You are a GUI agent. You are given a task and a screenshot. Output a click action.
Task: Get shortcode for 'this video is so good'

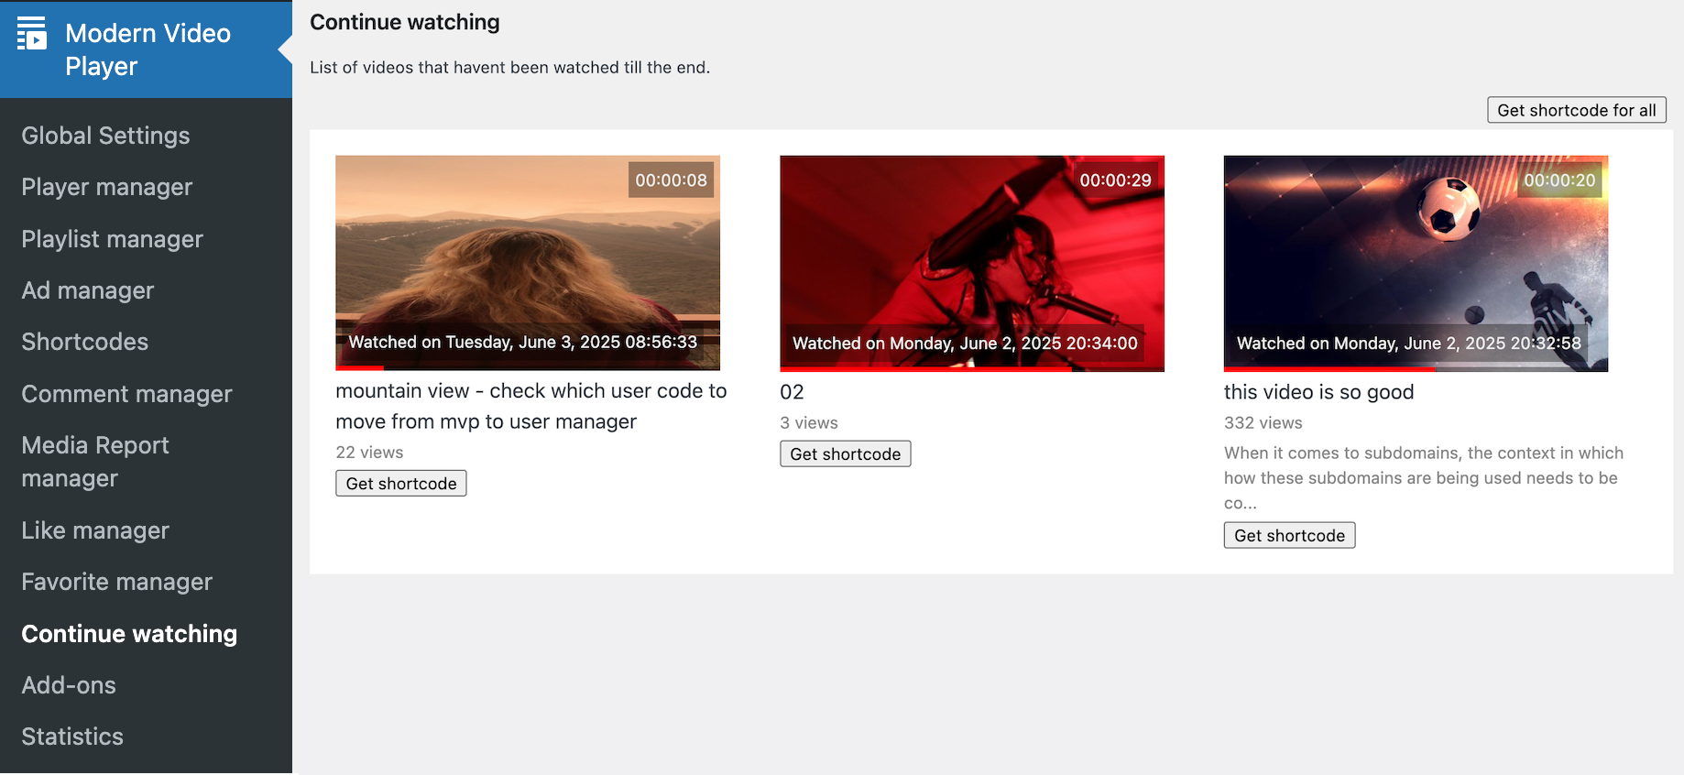[1289, 536]
